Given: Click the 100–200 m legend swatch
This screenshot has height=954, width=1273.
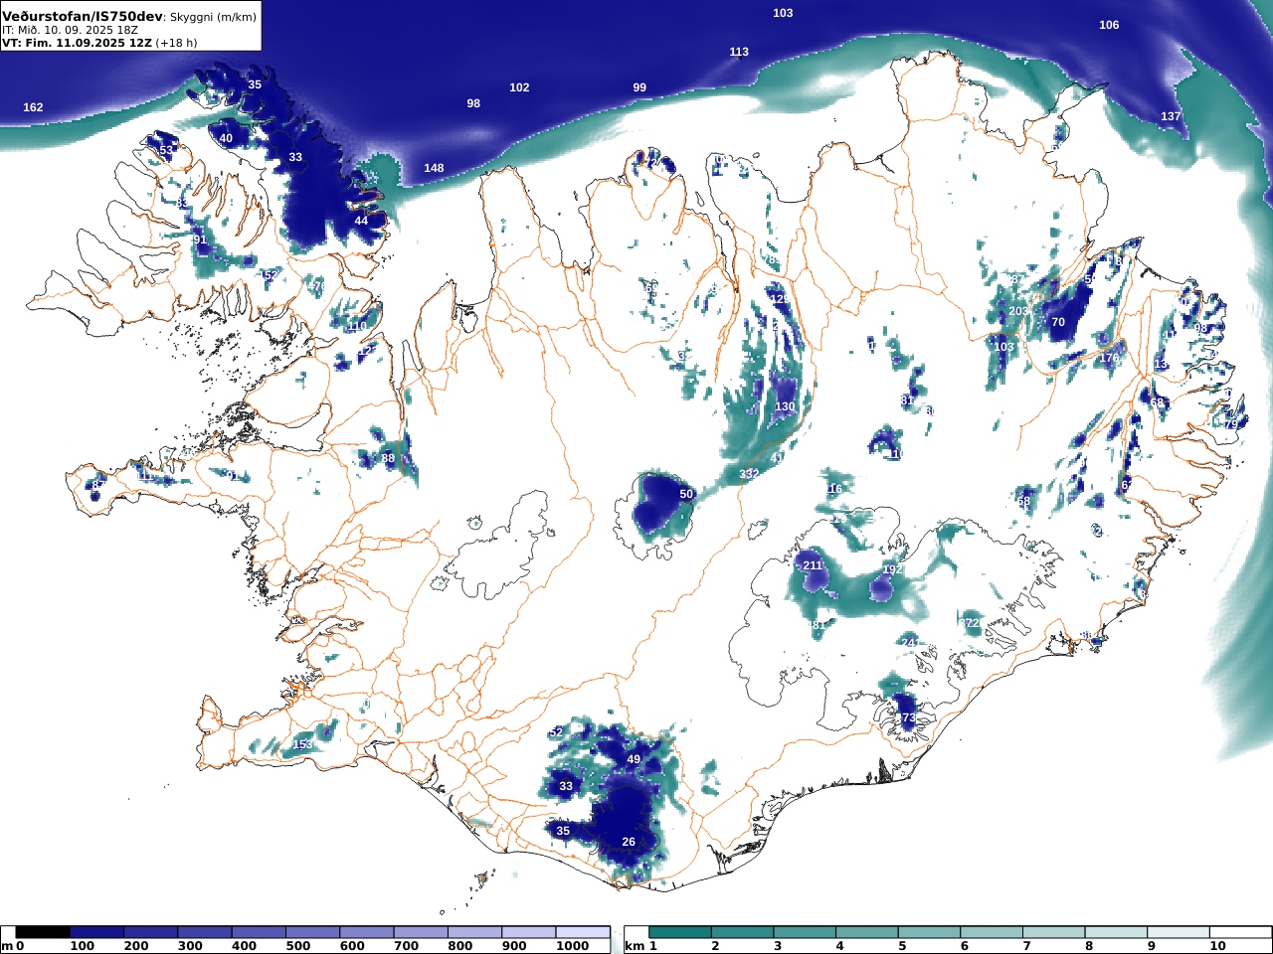Looking at the screenshot, I should [96, 932].
